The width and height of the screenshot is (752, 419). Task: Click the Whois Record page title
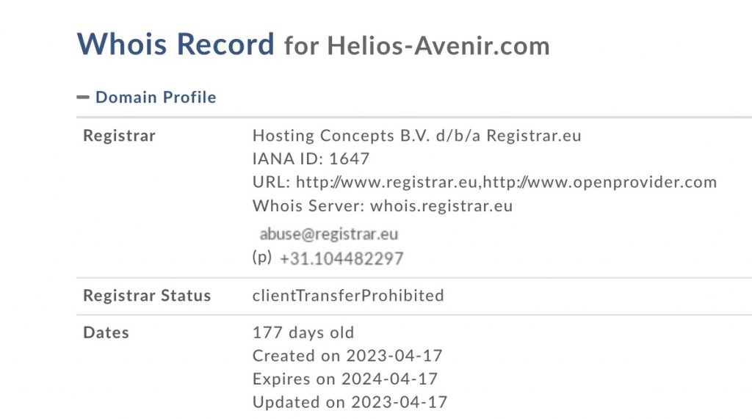(x=176, y=45)
